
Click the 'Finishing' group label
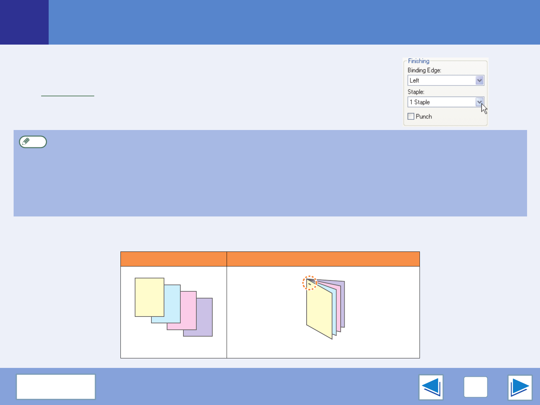pyautogui.click(x=419, y=61)
